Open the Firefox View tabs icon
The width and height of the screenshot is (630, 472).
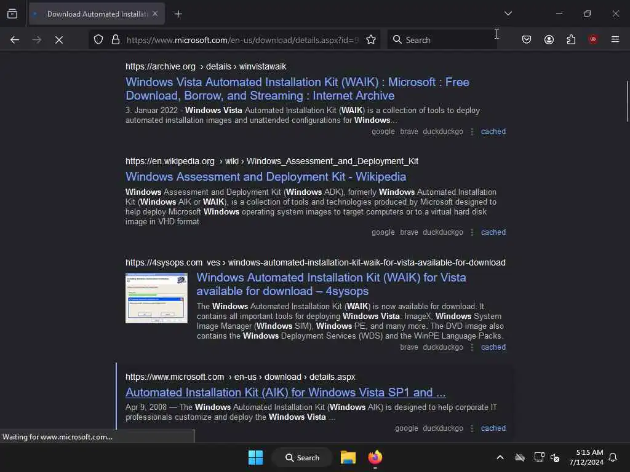coord(12,14)
